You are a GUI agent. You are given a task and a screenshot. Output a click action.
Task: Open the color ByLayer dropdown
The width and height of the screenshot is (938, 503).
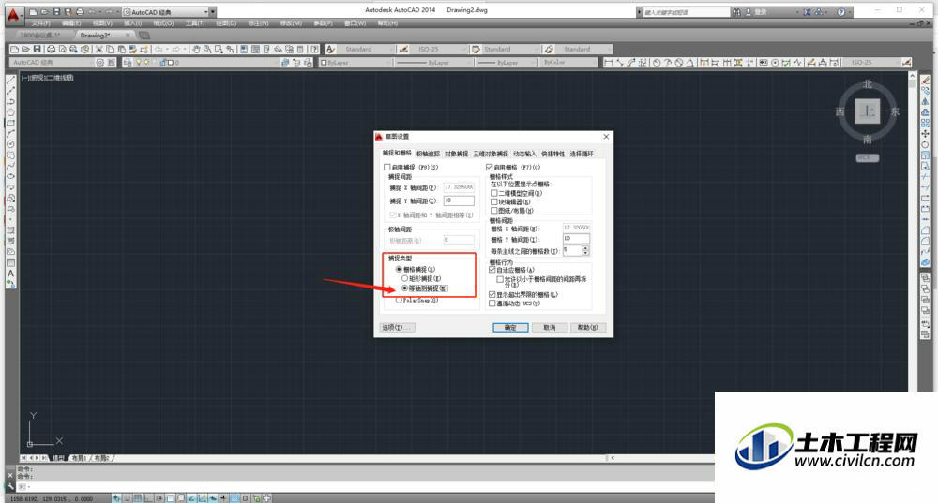[356, 62]
